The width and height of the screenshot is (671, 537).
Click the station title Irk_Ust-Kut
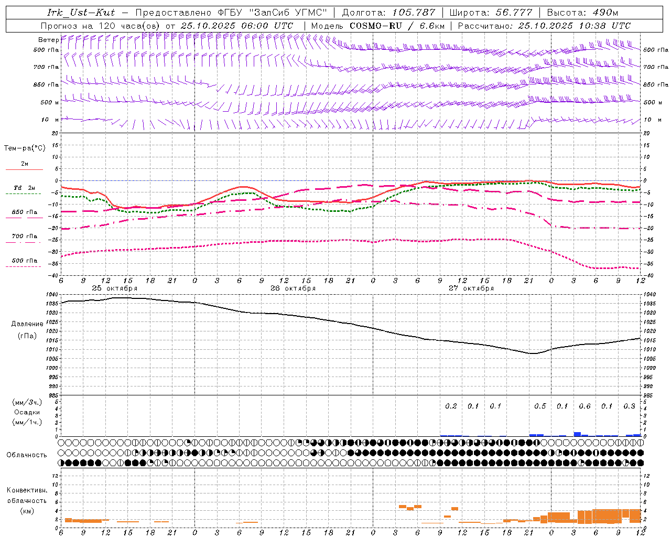pos(81,13)
